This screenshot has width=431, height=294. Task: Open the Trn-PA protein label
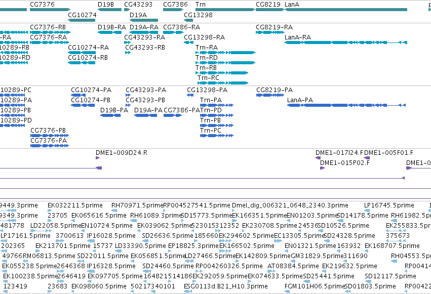(x=211, y=100)
